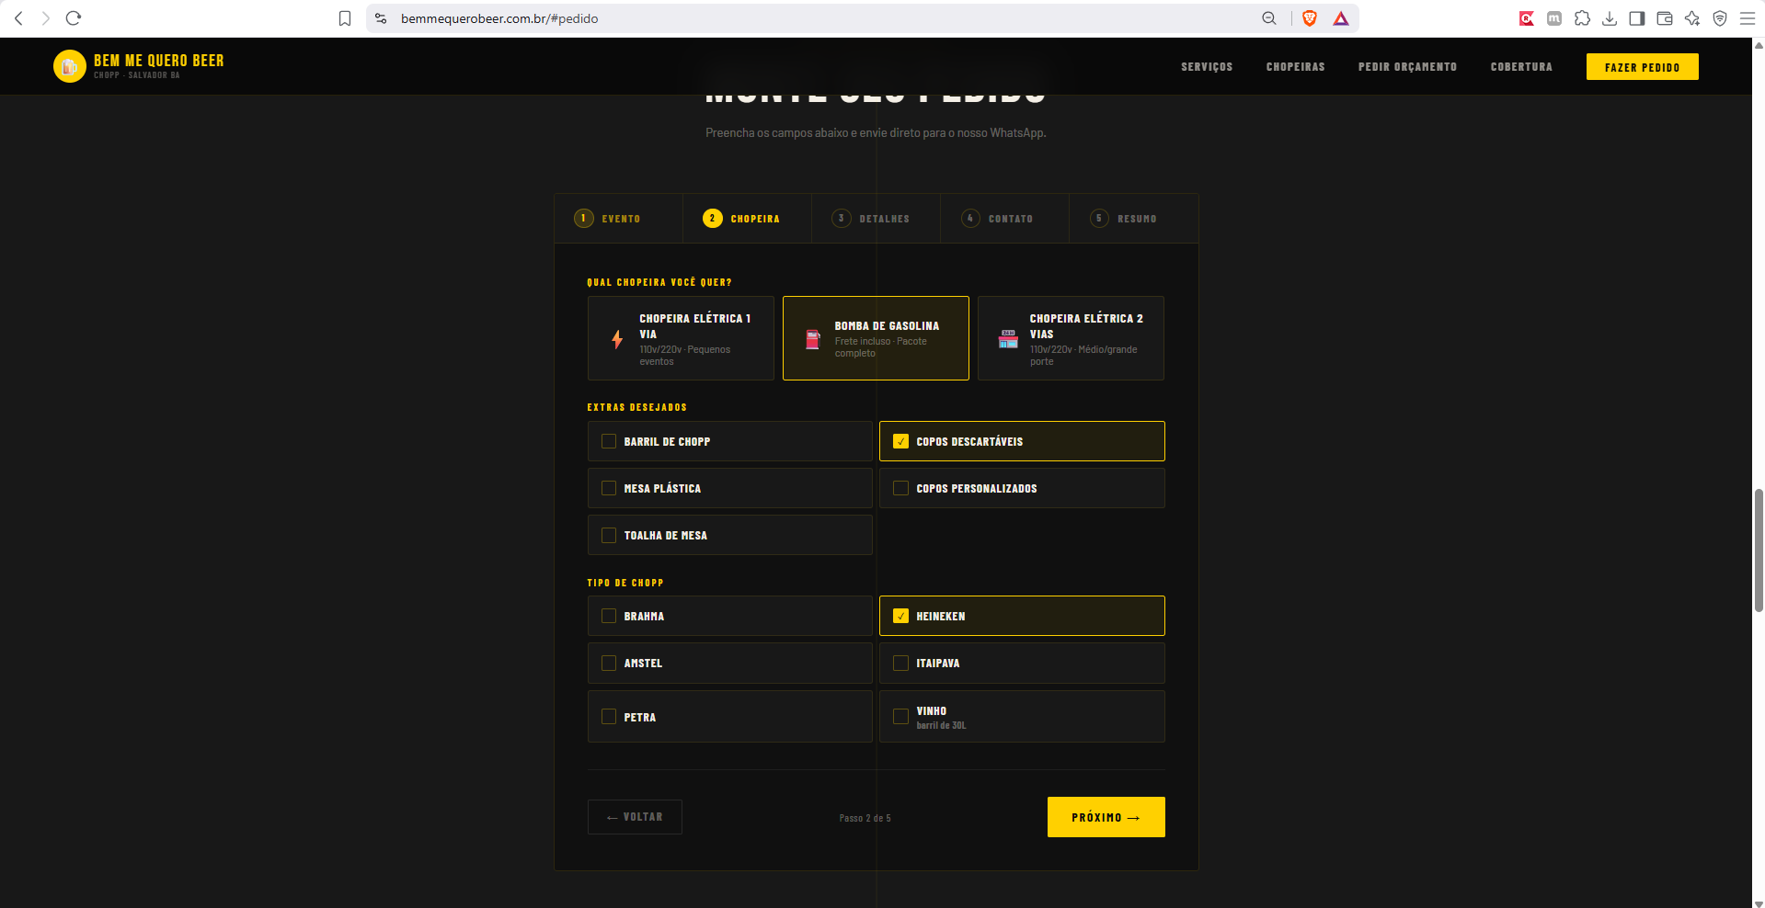Open the Brave Rewards triangle icon
The height and width of the screenshot is (908, 1765).
point(1341,18)
